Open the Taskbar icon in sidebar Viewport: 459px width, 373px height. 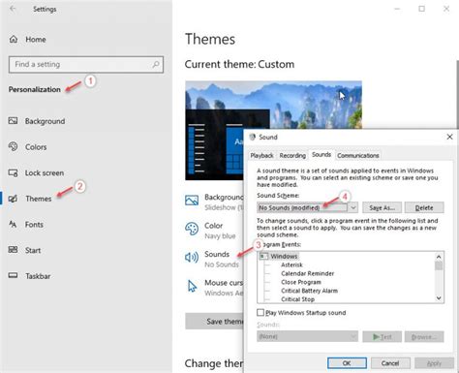click(13, 275)
